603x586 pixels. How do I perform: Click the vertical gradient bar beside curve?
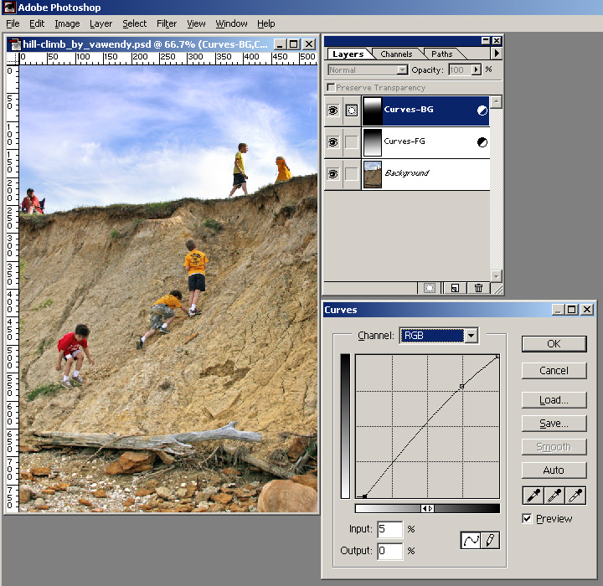click(x=345, y=426)
